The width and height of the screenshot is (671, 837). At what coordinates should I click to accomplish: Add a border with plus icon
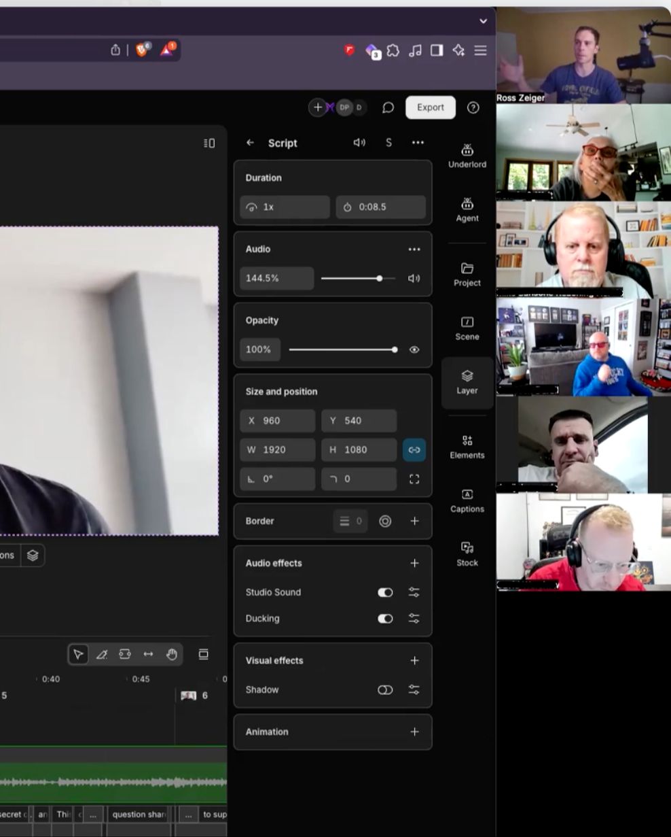coord(414,521)
